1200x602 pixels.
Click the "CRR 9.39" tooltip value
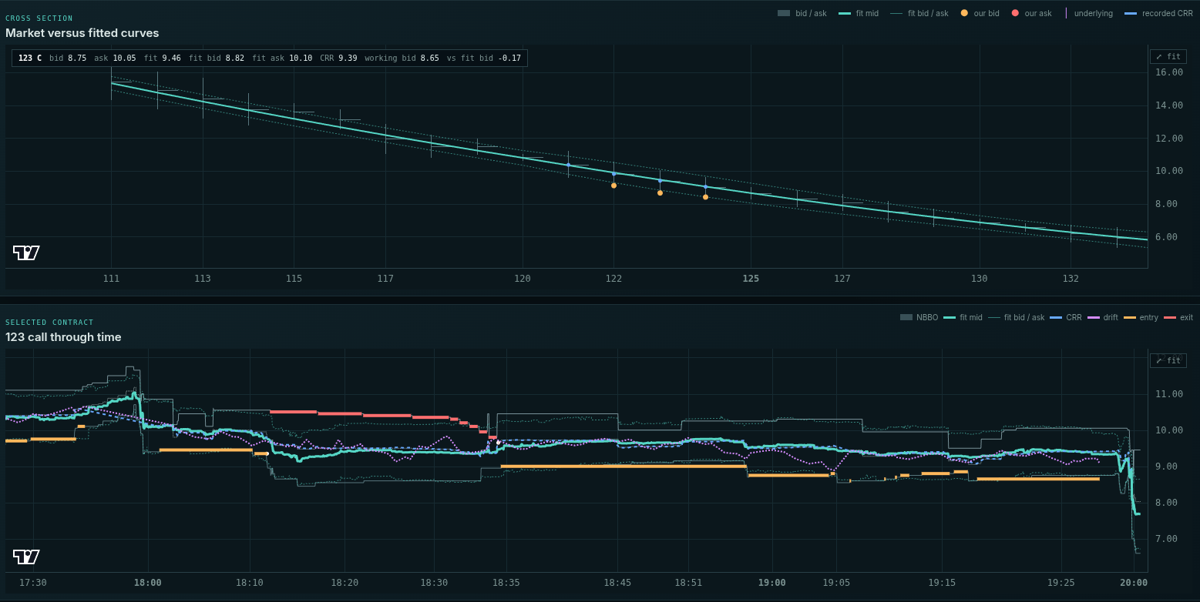[x=338, y=58]
